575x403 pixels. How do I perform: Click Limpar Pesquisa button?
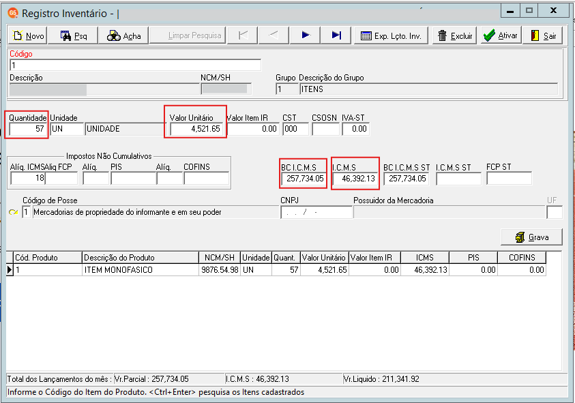(188, 35)
